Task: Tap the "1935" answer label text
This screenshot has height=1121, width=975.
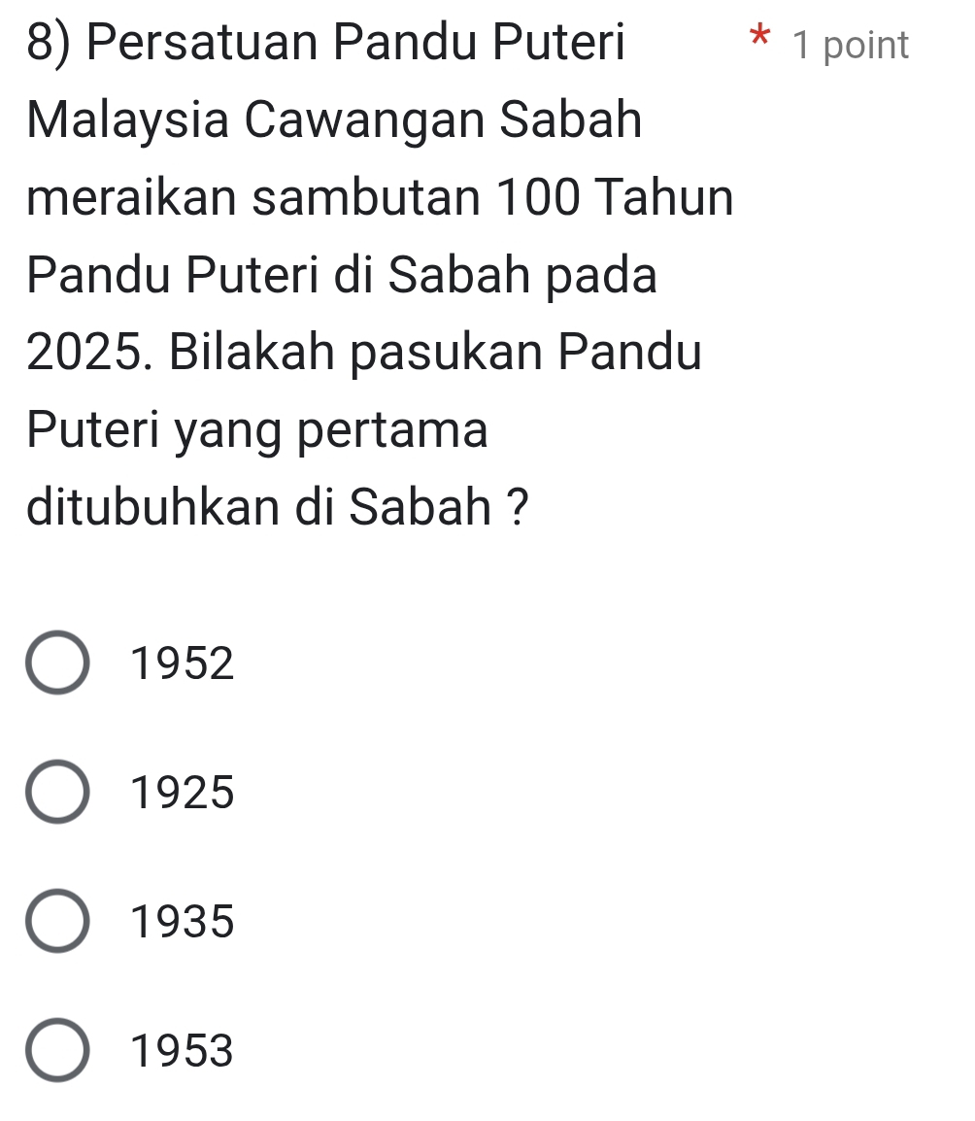Action: click(184, 922)
